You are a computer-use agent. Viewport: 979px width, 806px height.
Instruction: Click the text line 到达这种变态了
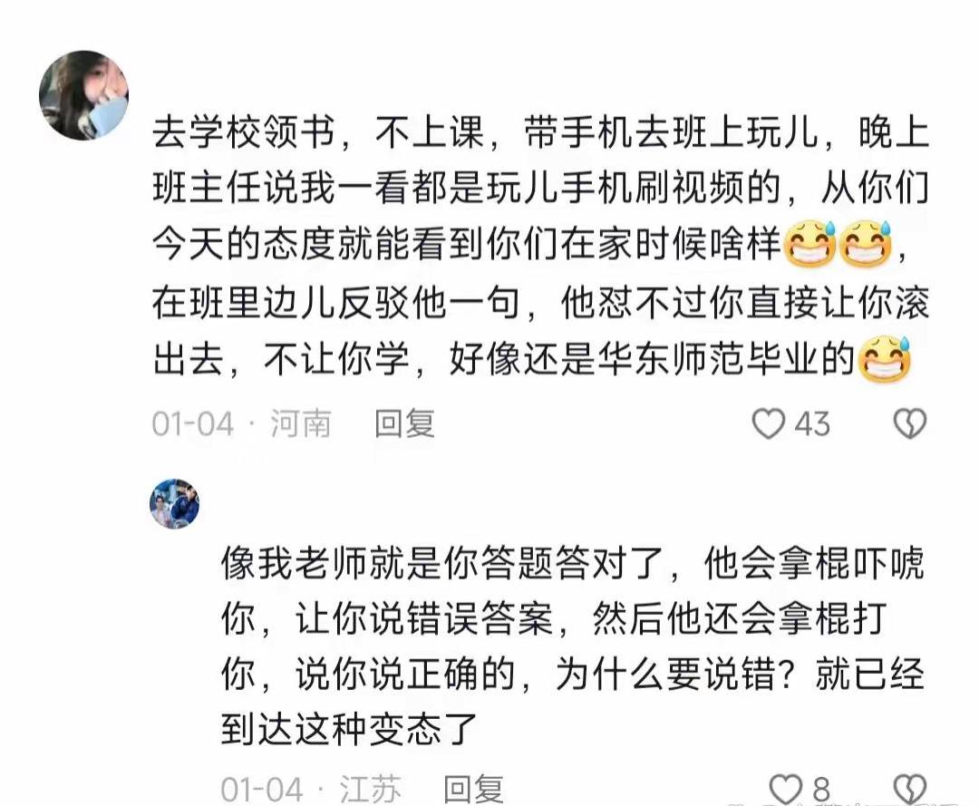349,729
